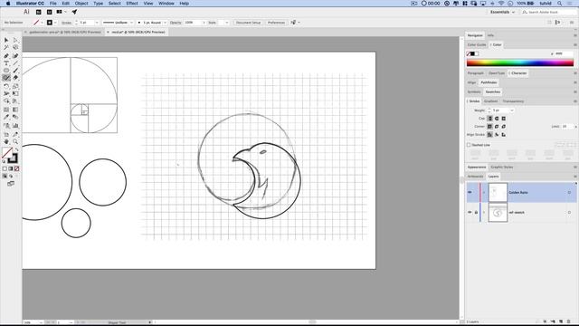Select the Artboard tool
This screenshot has height=326, width=579.
pos(6,134)
